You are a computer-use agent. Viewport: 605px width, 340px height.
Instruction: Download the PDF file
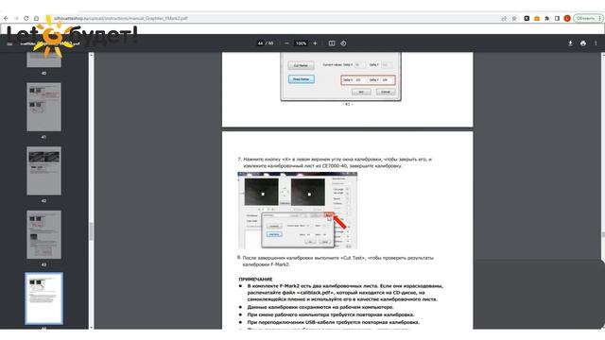pos(570,43)
